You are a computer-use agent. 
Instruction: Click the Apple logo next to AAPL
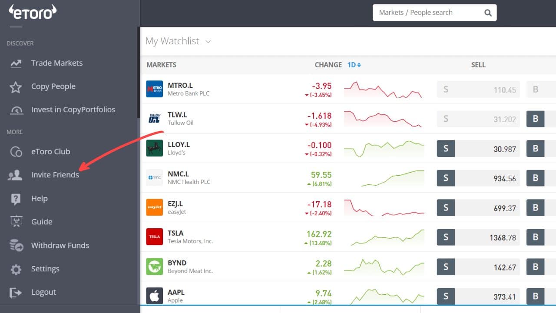point(154,296)
